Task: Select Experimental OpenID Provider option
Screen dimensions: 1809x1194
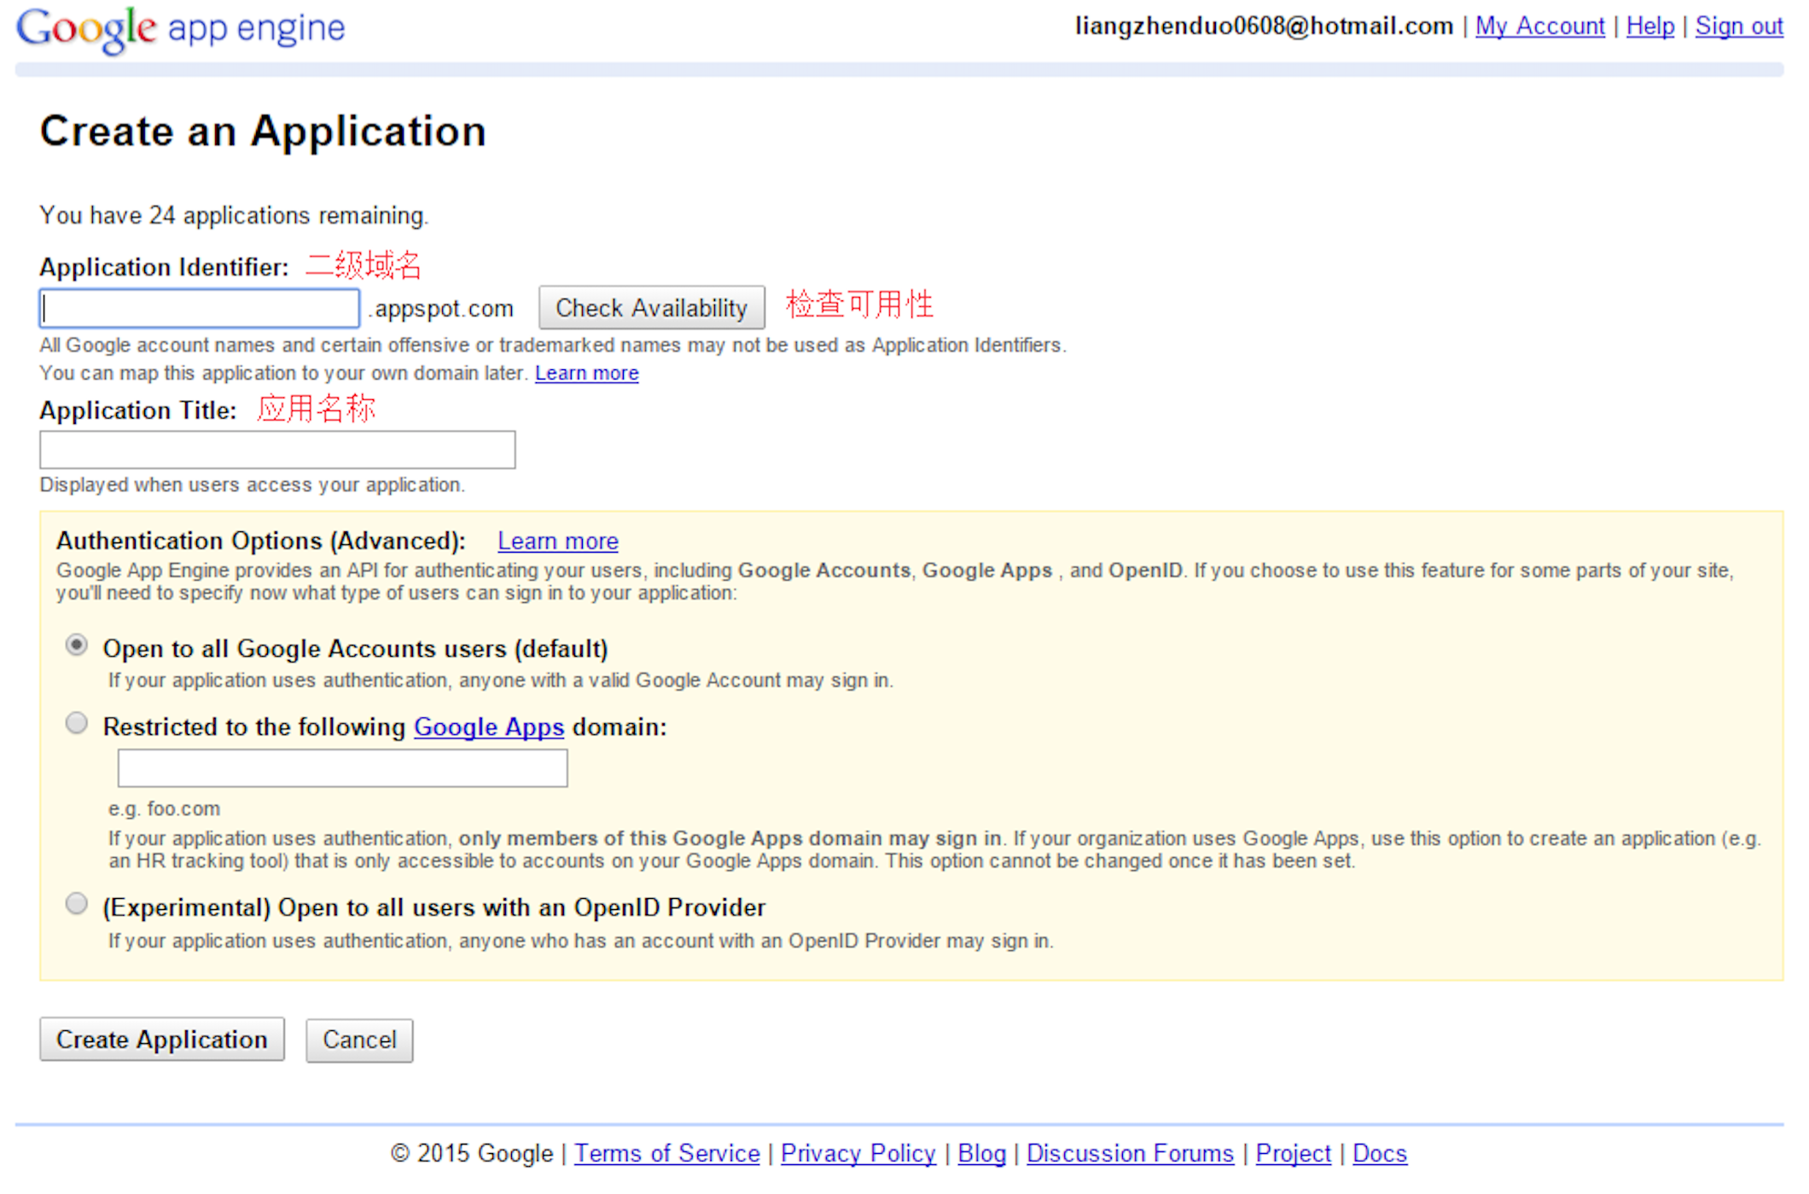Action: (77, 903)
